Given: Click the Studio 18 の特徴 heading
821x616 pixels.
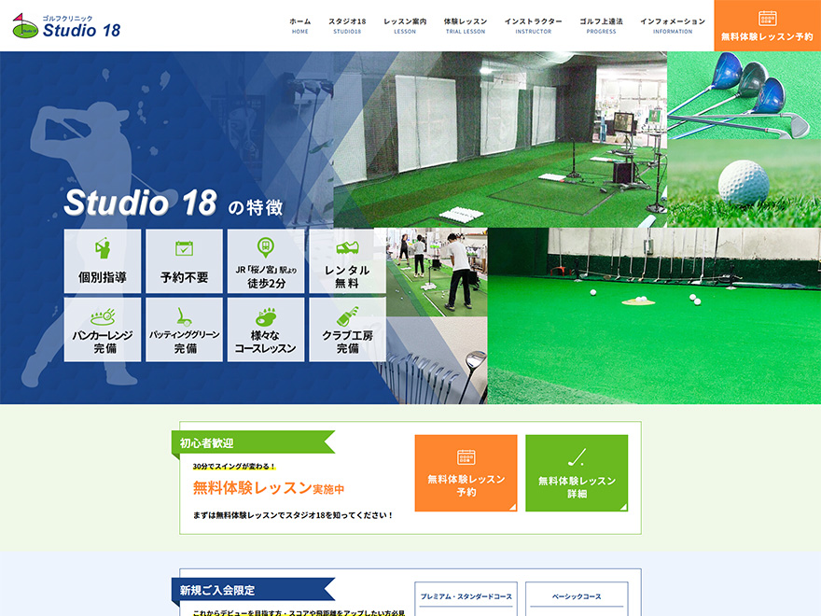Looking at the screenshot, I should click(174, 203).
